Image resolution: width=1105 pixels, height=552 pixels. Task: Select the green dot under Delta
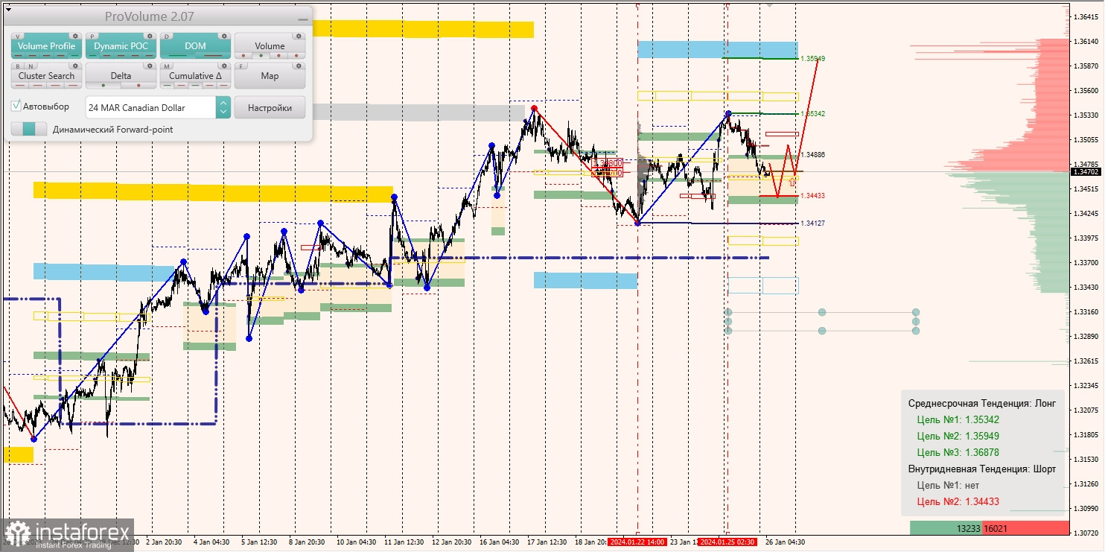tap(104, 85)
